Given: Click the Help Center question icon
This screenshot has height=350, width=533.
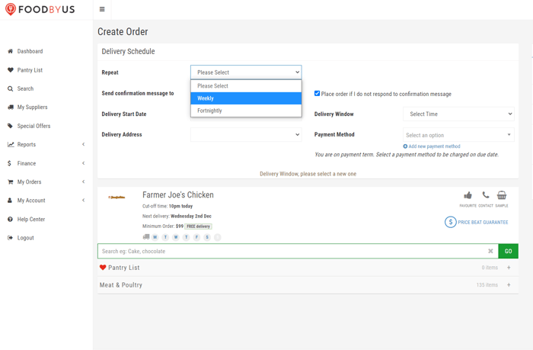Looking at the screenshot, I should click(x=10, y=219).
